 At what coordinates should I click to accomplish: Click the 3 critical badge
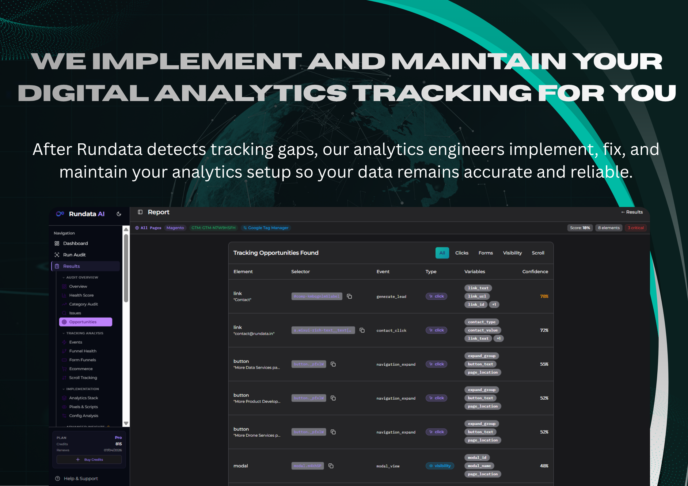click(x=636, y=228)
